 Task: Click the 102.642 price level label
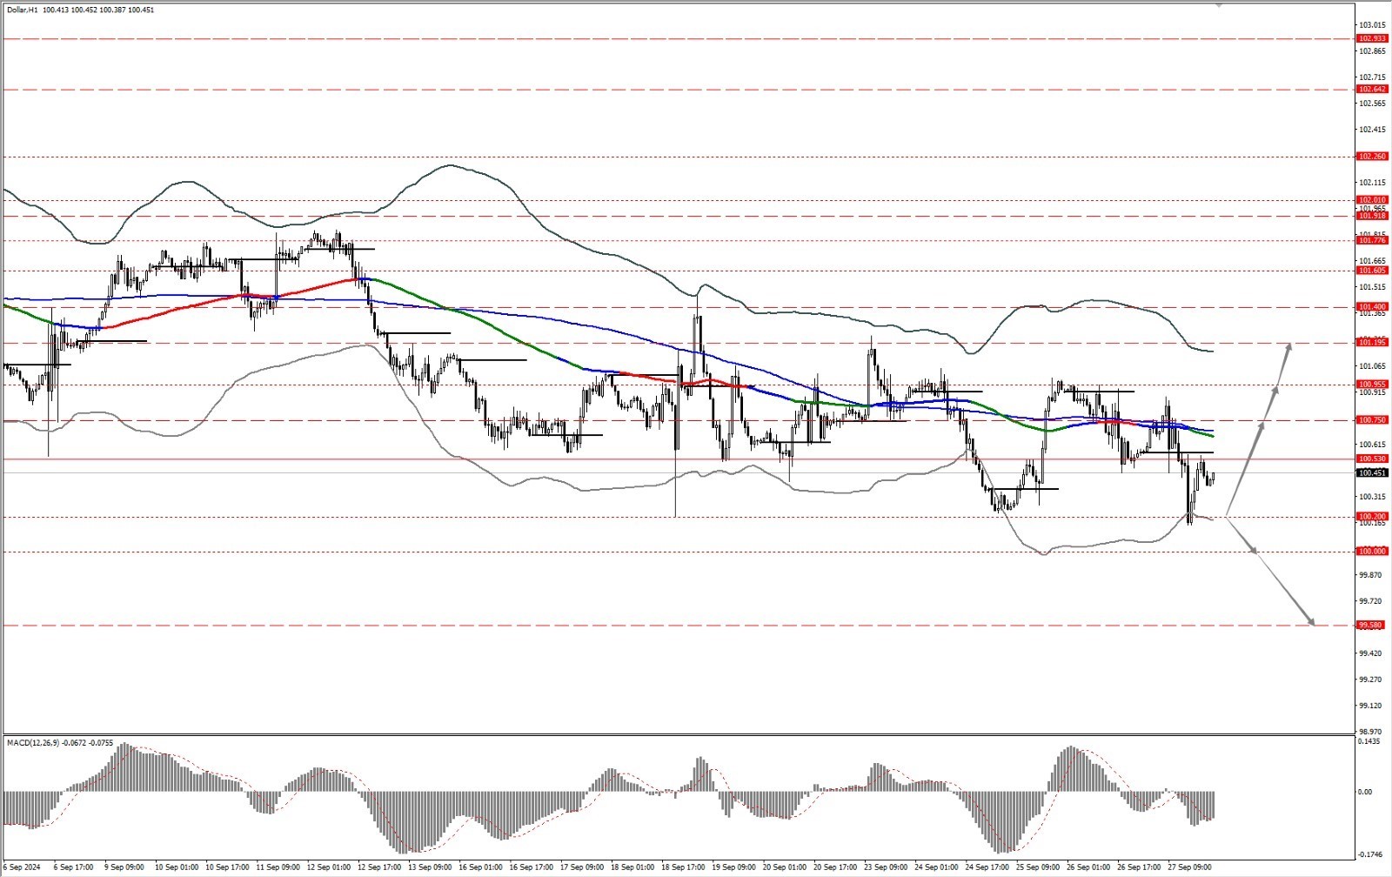[x=1371, y=89]
